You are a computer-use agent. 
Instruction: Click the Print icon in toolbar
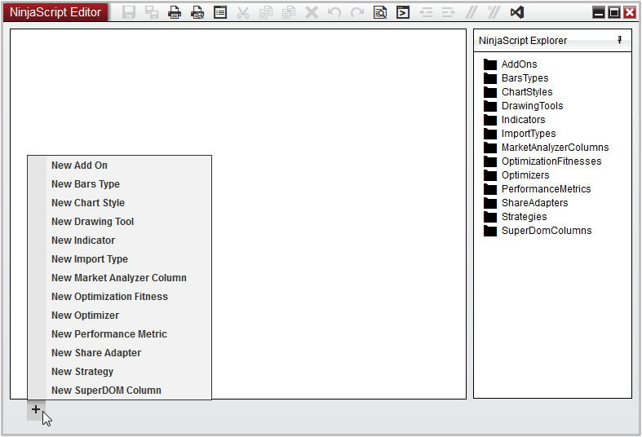175,12
